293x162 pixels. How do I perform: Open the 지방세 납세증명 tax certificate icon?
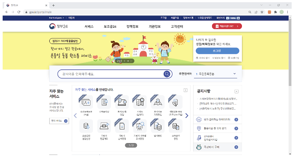click(122, 126)
